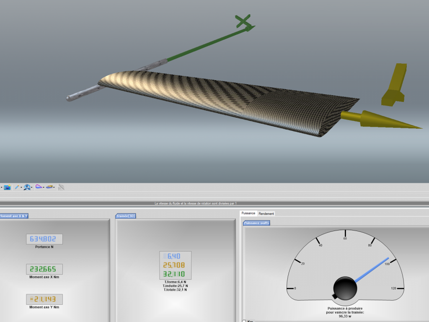Toggle the Kw units checkbox
The width and height of the screenshot is (429, 322).
[244, 321]
